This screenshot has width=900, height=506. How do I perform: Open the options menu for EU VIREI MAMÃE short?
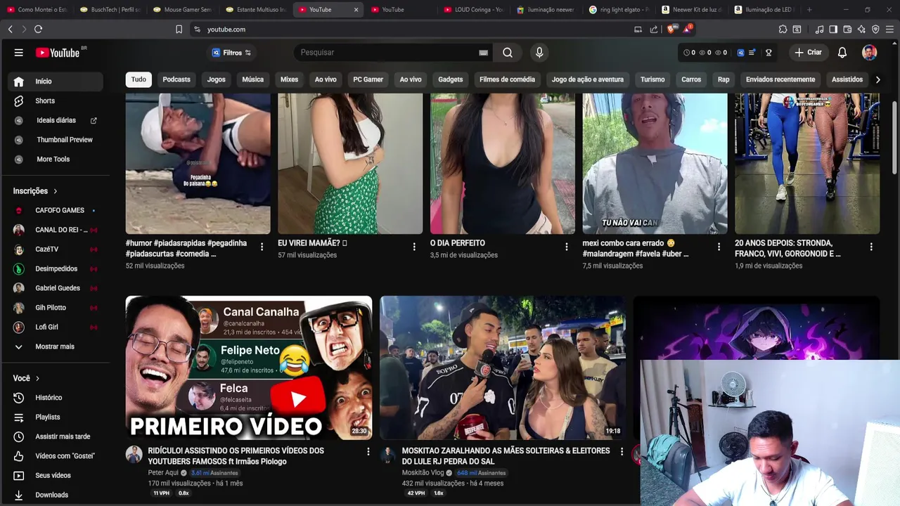[414, 247]
